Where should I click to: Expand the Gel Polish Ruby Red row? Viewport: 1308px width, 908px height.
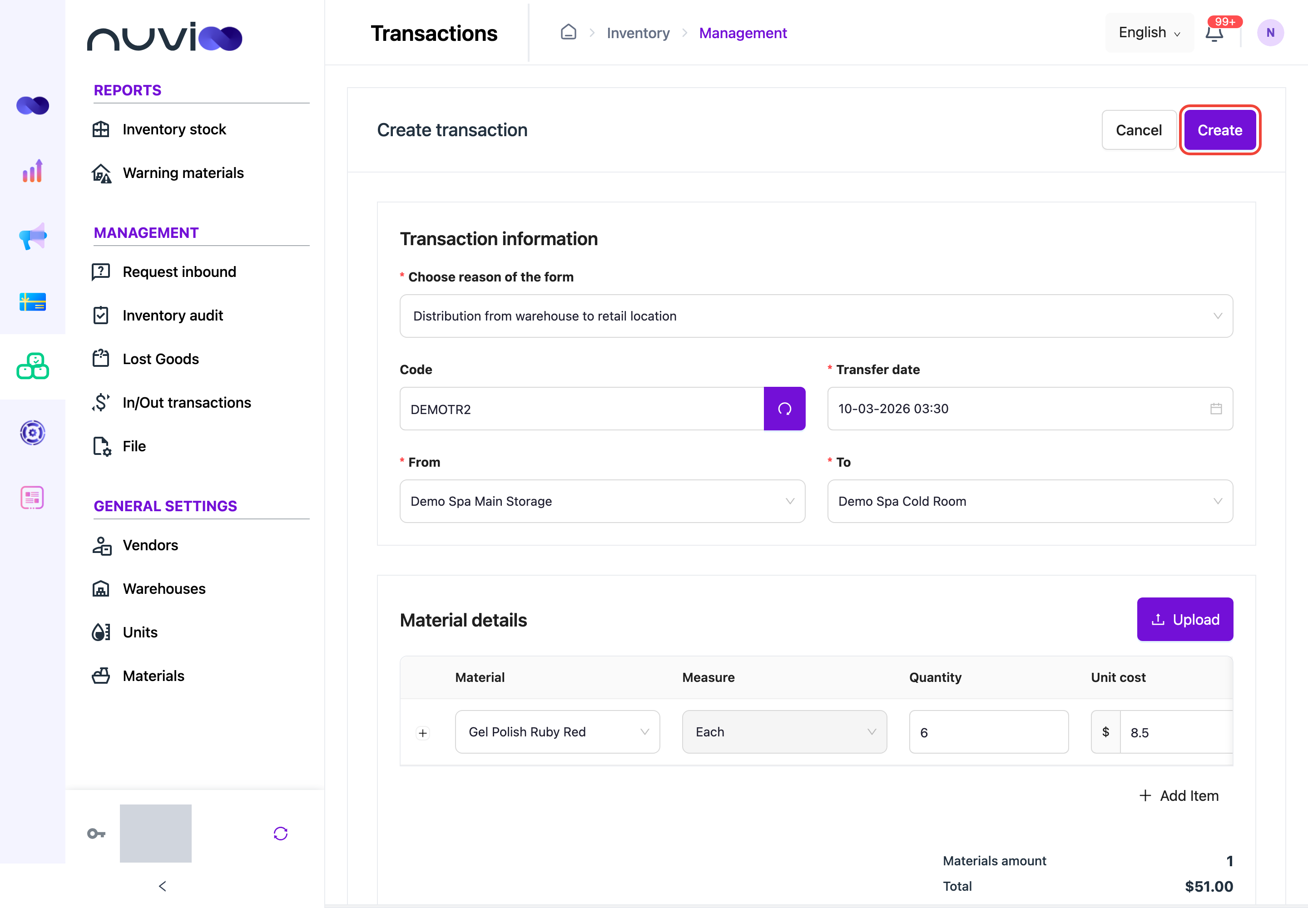pyautogui.click(x=422, y=733)
